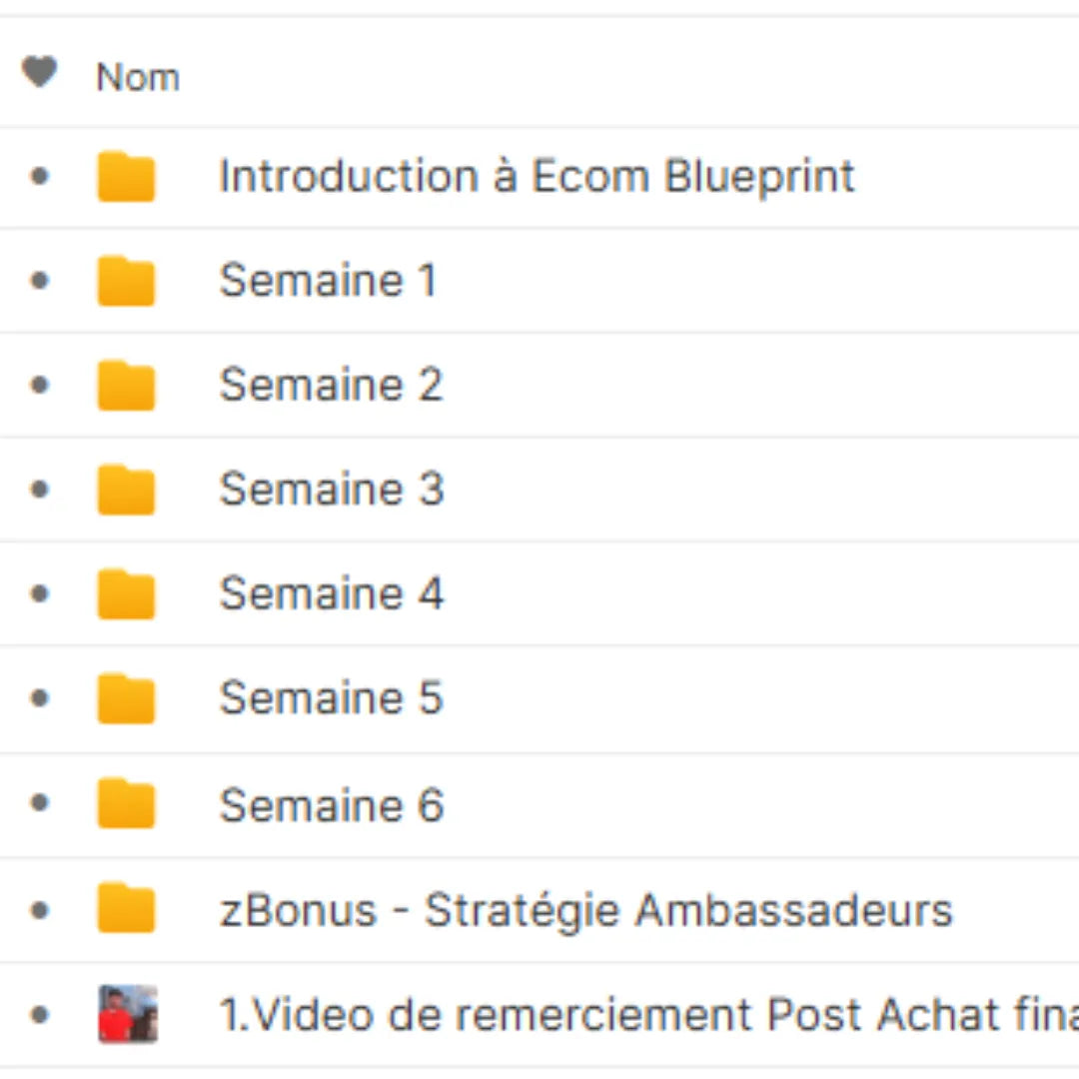This screenshot has height=1079, width=1079.
Task: Toggle the dot marker beside Semaine 1
Action: (x=38, y=280)
